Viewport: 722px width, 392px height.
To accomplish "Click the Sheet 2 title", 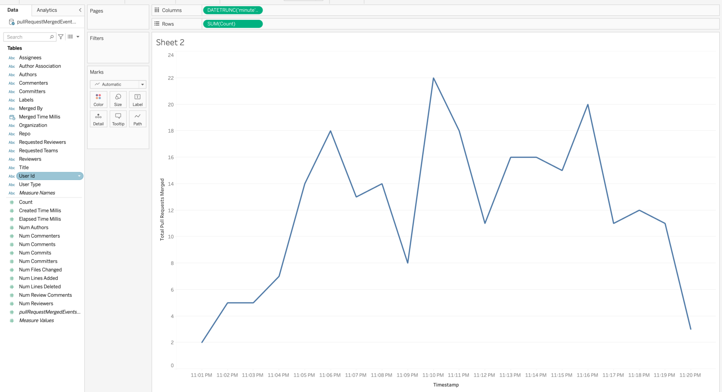I will coord(170,42).
